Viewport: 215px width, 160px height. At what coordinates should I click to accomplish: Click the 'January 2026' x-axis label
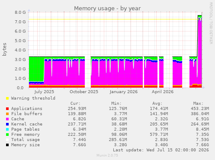[x=124, y=92]
